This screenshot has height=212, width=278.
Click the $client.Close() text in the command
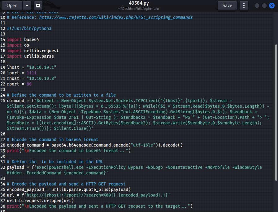click(x=73, y=128)
